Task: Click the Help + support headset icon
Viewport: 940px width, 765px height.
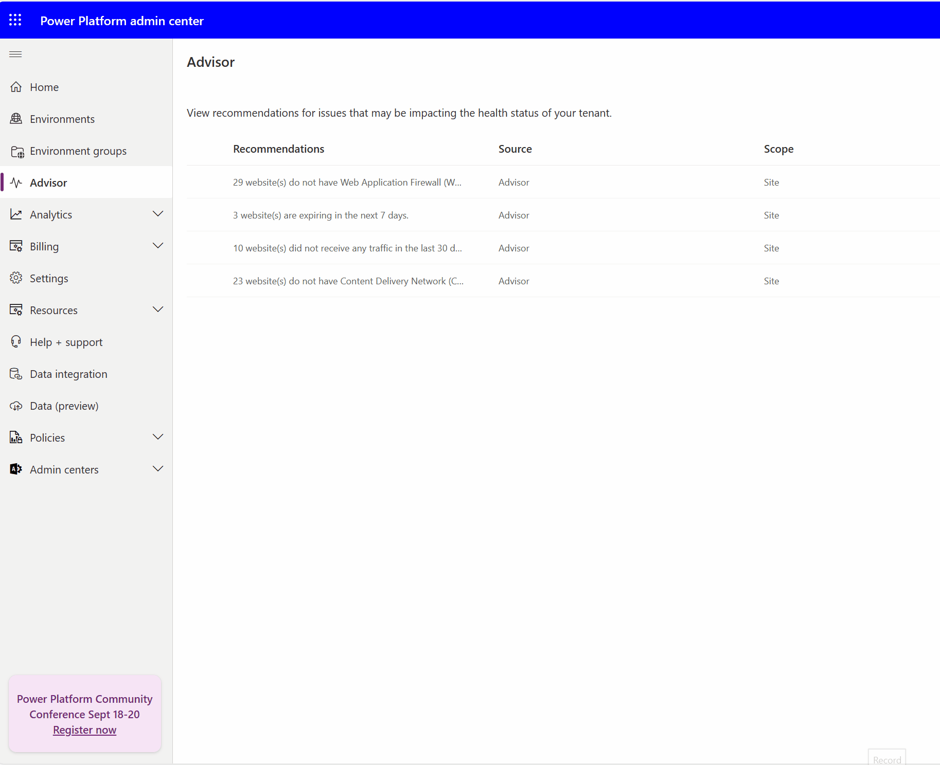Action: pyautogui.click(x=16, y=342)
